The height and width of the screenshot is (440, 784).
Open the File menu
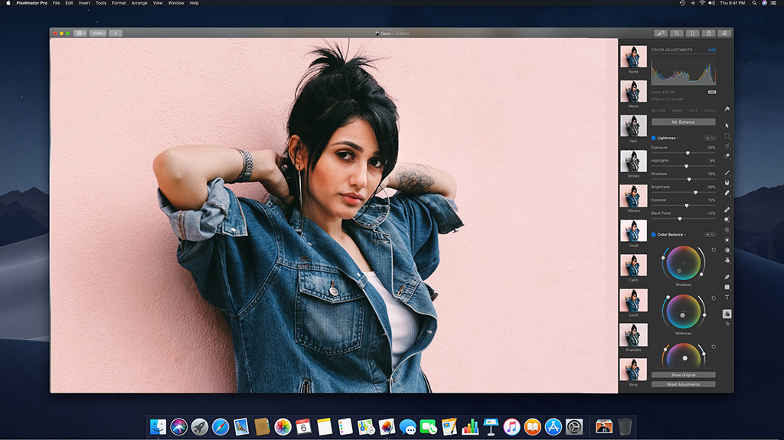[x=56, y=3]
